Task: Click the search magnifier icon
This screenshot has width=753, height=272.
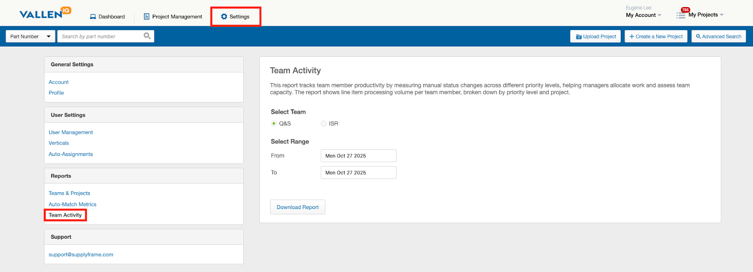Action: point(147,36)
